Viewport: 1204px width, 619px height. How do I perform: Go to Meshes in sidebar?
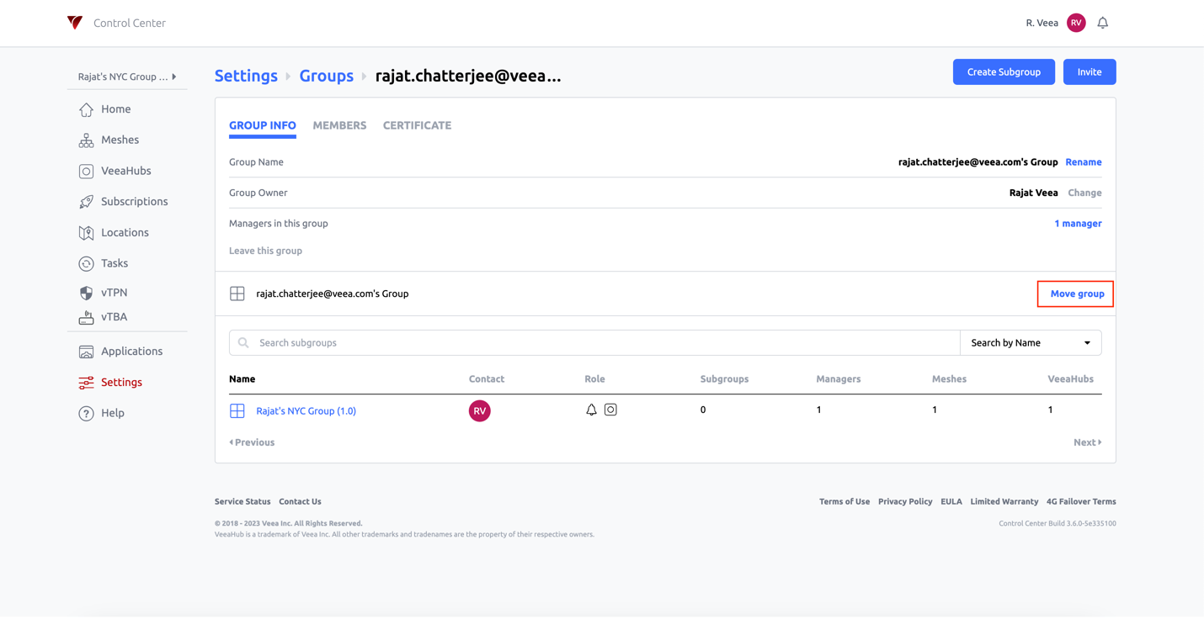[120, 140]
